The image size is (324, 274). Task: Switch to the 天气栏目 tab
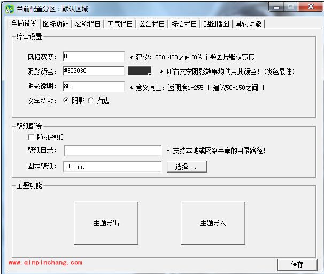pos(120,24)
